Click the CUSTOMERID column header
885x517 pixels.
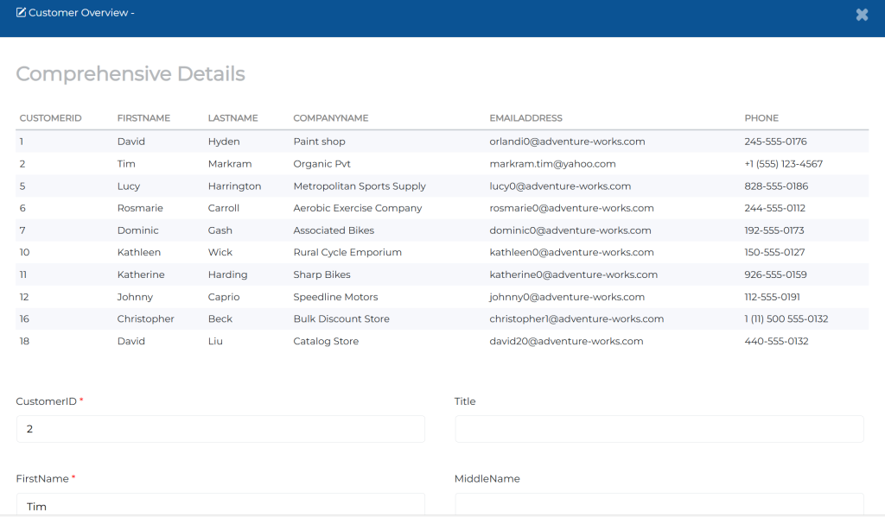click(x=50, y=118)
